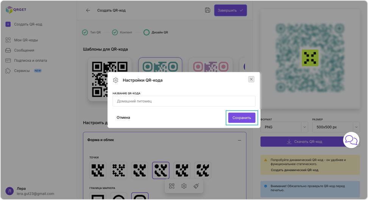Image resolution: width=368 pixels, height=200 pixels.
Task: Click the Название QR-кода input field
Action: (x=184, y=101)
